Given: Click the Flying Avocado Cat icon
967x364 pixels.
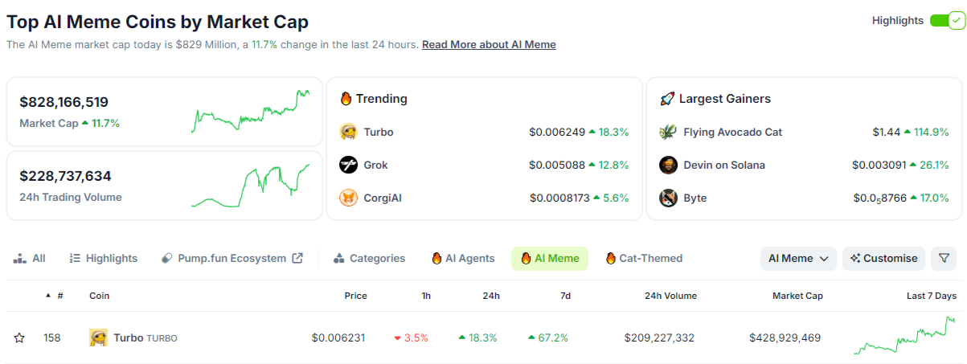Looking at the screenshot, I should (668, 132).
